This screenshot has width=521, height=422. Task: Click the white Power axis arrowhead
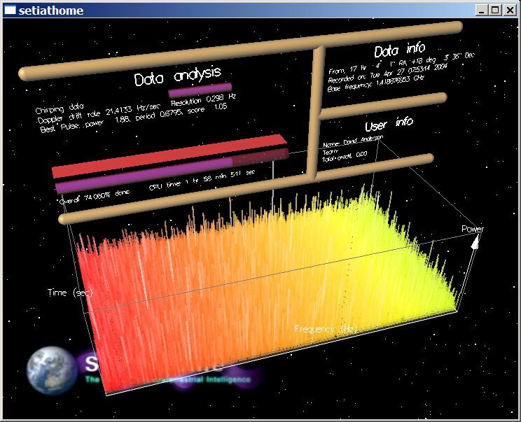(x=475, y=241)
